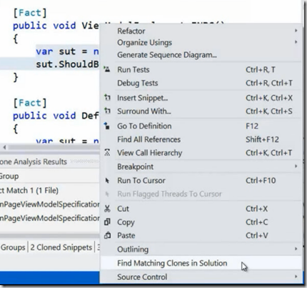Select the first PageViewModelSpecification result row
Viewport: 307px width, 288px height.
(x=49, y=204)
